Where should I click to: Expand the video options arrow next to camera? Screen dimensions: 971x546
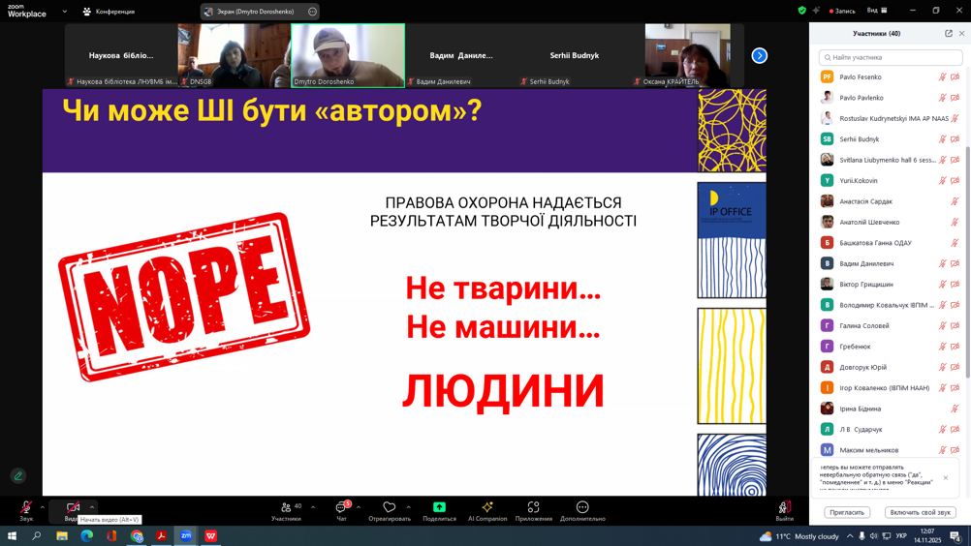coord(92,507)
